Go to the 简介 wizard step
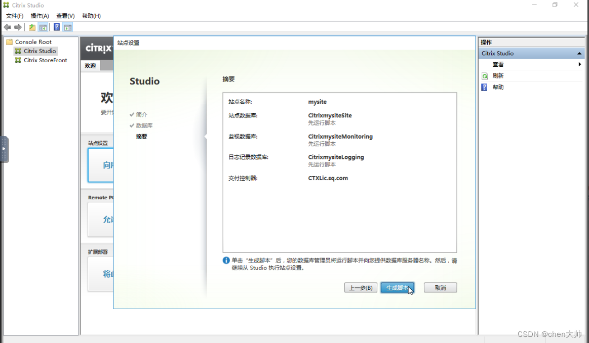The width and height of the screenshot is (589, 343). coord(142,114)
